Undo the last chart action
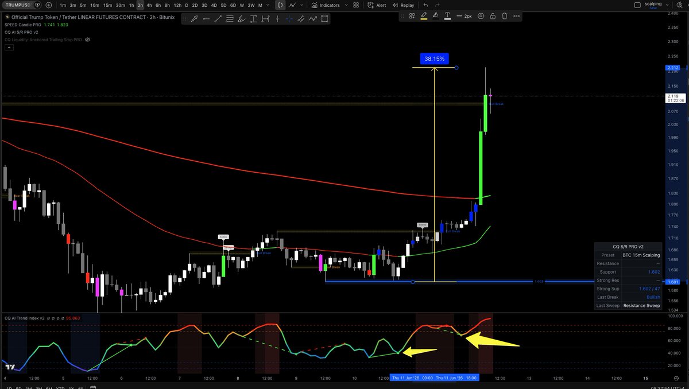Viewport: 689px width, 389px height. (425, 5)
